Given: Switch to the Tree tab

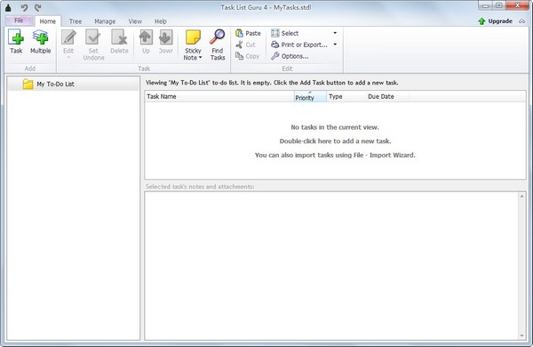Looking at the screenshot, I should (x=76, y=21).
